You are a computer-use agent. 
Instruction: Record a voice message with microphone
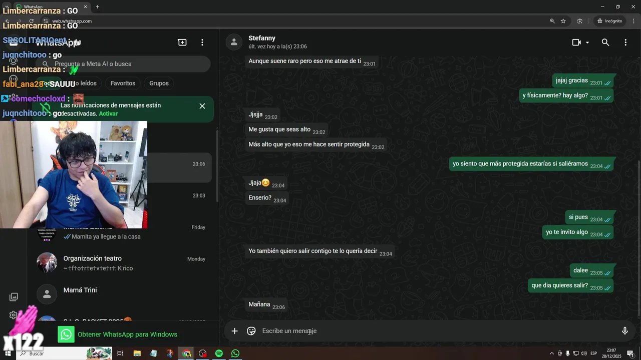(x=624, y=331)
